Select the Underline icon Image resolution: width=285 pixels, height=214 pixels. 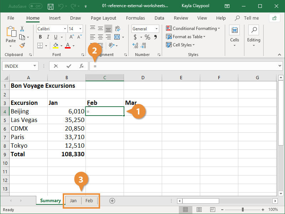pyautogui.click(x=56, y=36)
